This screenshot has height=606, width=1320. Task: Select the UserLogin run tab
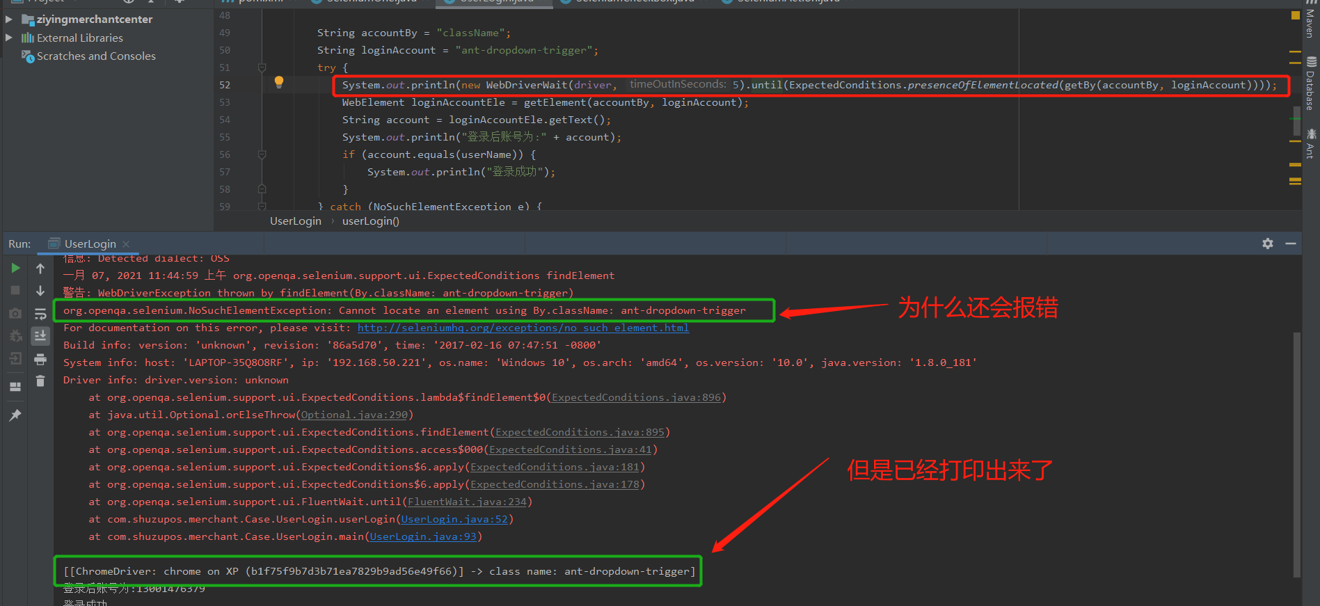[x=90, y=244]
